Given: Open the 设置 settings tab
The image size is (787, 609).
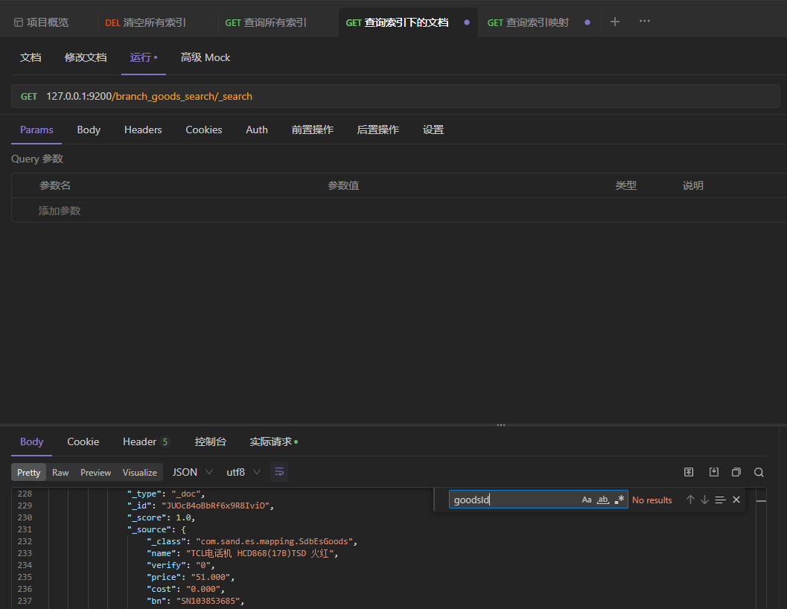Looking at the screenshot, I should pyautogui.click(x=433, y=130).
